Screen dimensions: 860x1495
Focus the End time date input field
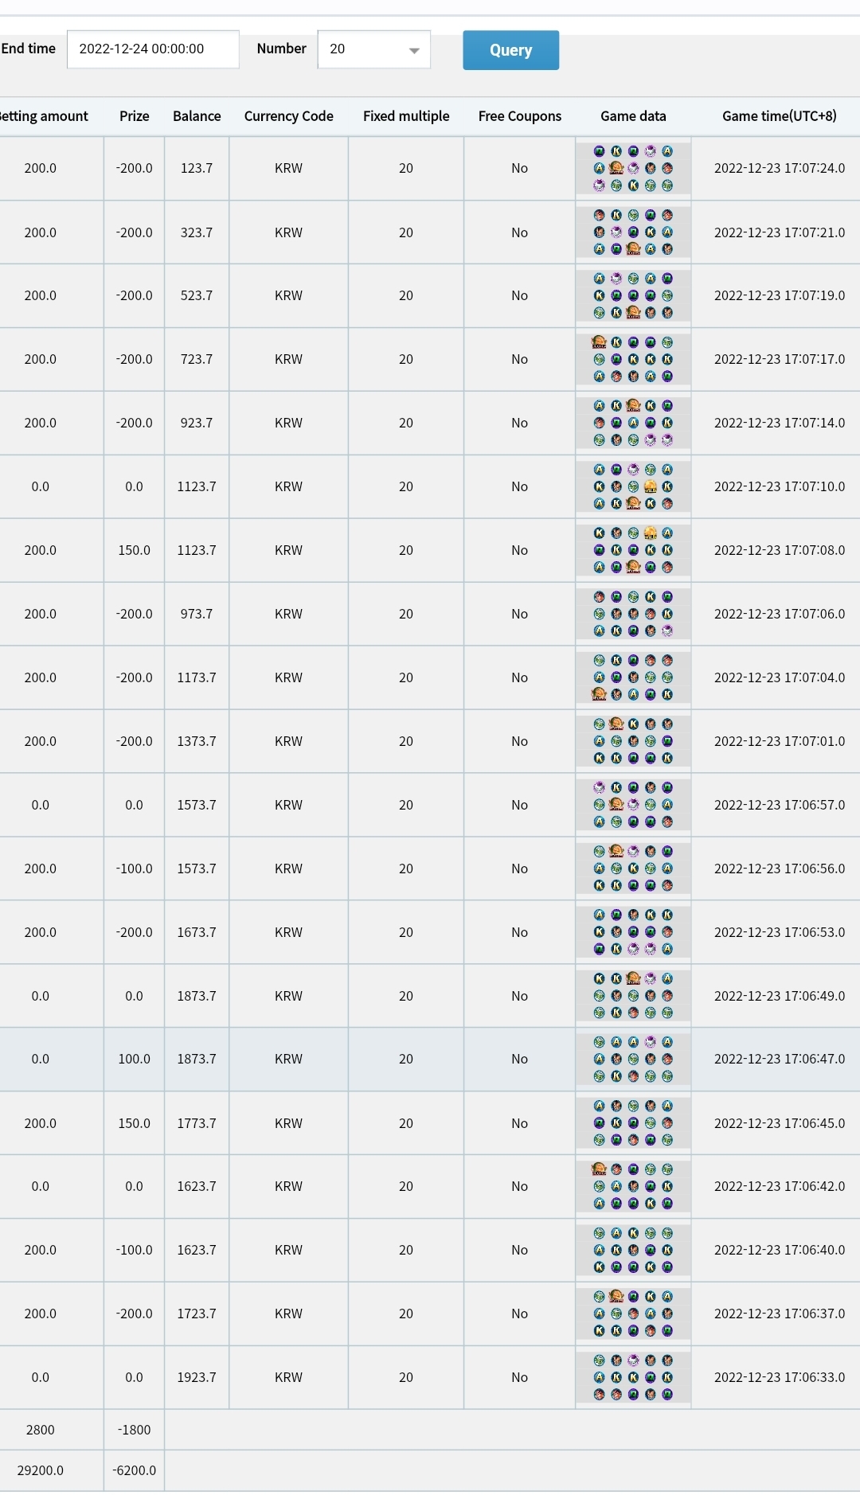click(153, 49)
